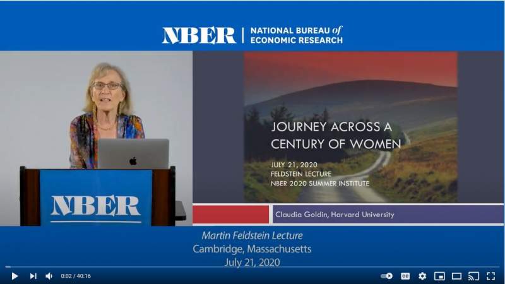The width and height of the screenshot is (505, 284).
Task: Open the player settings gear
Action: (x=422, y=276)
